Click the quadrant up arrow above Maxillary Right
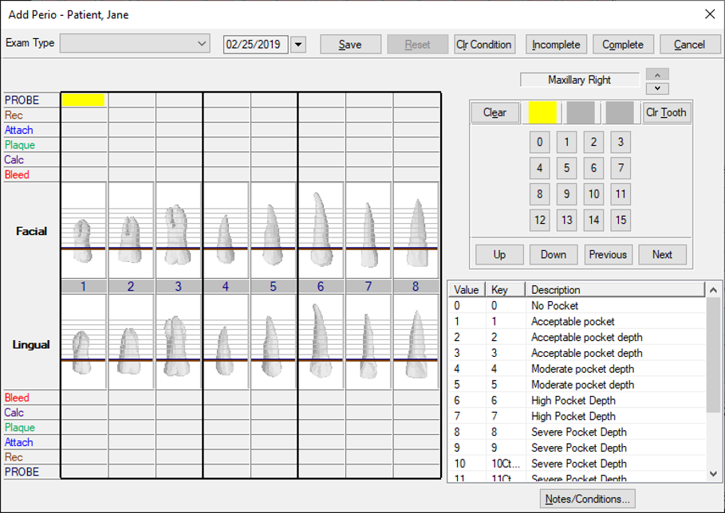 657,74
